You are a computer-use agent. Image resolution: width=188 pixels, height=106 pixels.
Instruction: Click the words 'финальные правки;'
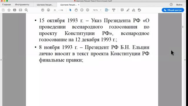click(x=61, y=60)
